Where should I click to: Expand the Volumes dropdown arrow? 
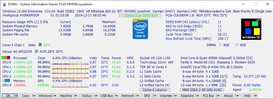tap(176, 96)
